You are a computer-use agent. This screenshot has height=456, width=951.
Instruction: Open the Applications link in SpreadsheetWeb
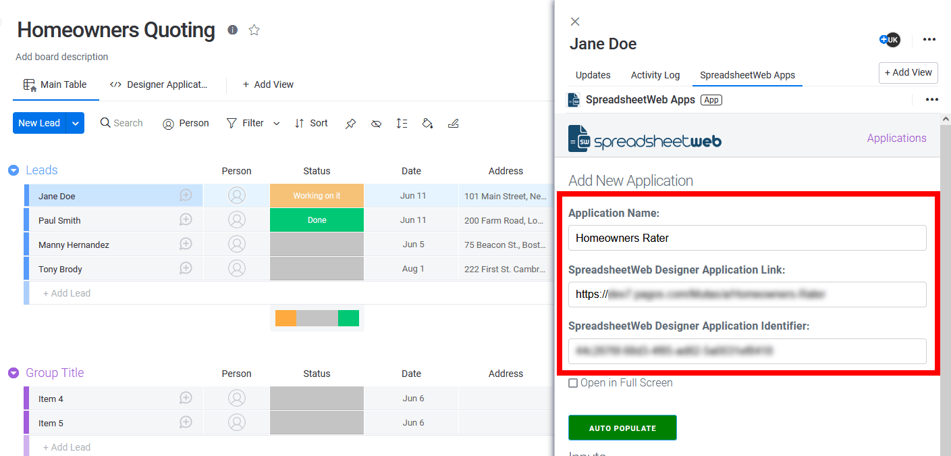pyautogui.click(x=896, y=138)
